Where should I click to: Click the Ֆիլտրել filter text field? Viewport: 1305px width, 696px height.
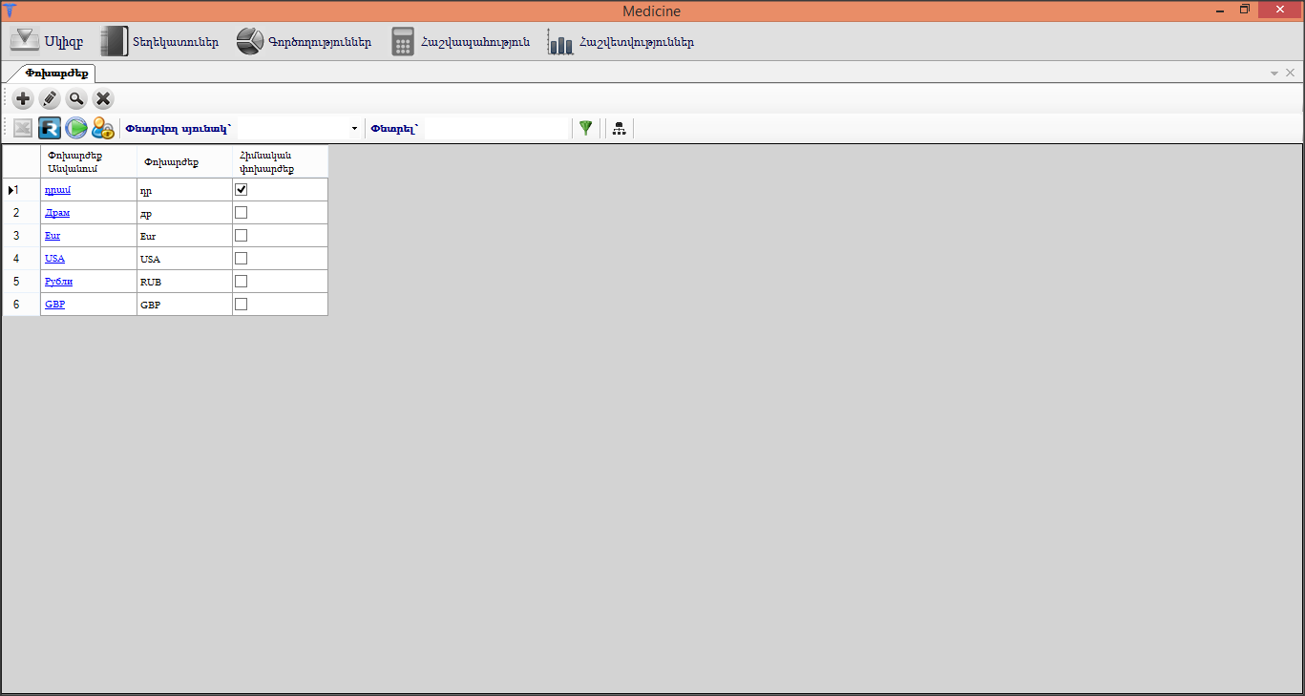point(496,128)
